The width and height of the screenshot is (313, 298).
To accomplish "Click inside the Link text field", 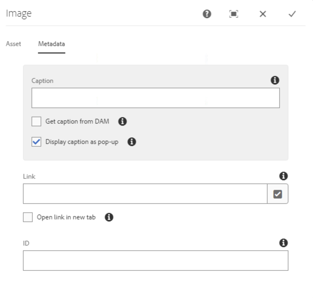I will (145, 194).
